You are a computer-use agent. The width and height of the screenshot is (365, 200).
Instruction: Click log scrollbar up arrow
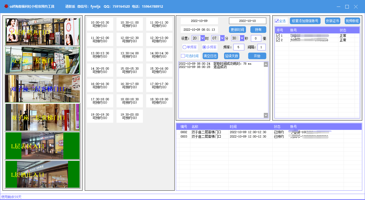click(x=266, y=64)
